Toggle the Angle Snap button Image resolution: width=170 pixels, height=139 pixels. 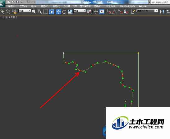click(114, 12)
